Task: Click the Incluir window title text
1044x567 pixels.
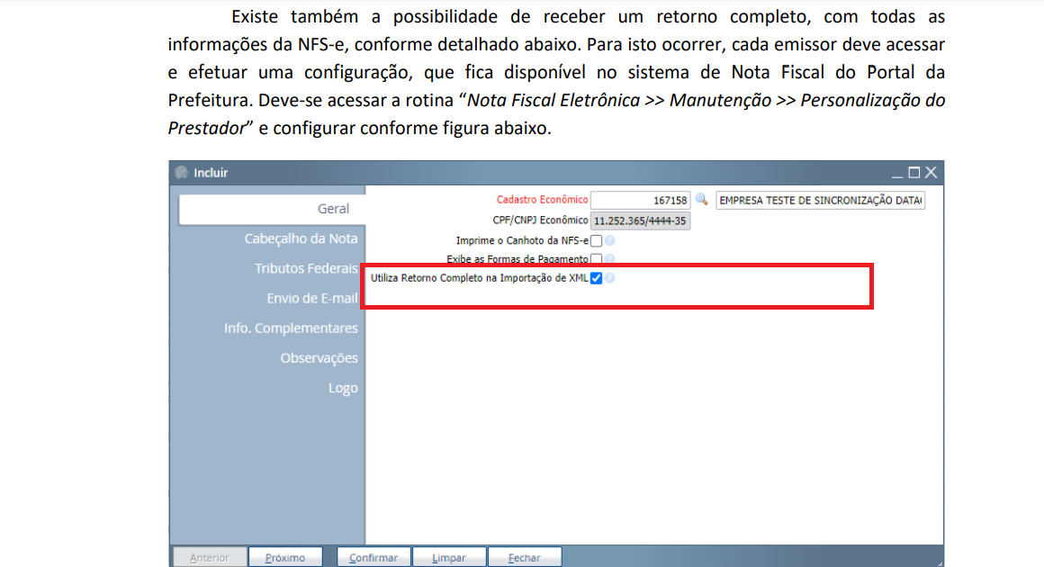Action: pos(211,173)
